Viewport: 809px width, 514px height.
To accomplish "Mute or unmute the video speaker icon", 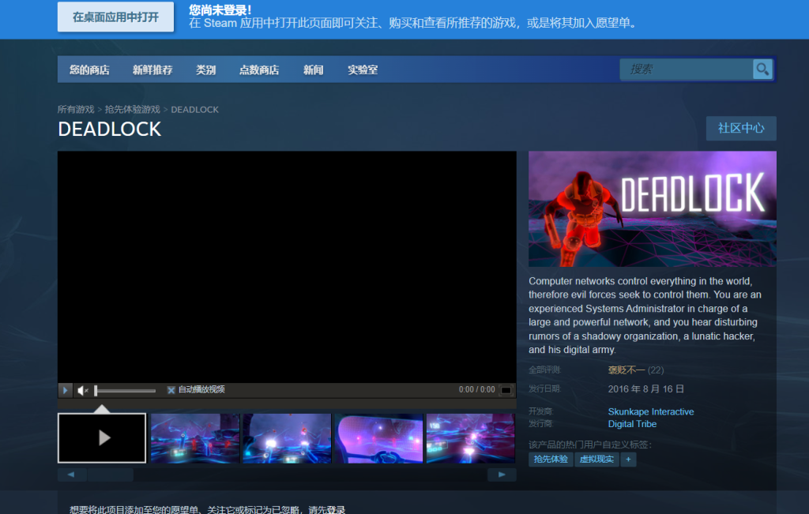I will [82, 390].
